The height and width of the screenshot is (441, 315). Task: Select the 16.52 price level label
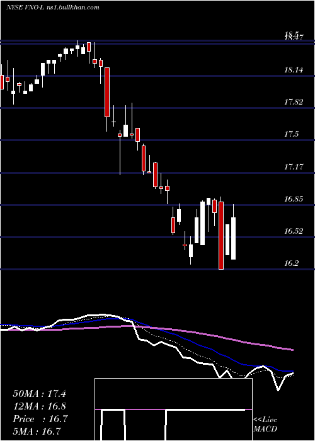(x=294, y=231)
